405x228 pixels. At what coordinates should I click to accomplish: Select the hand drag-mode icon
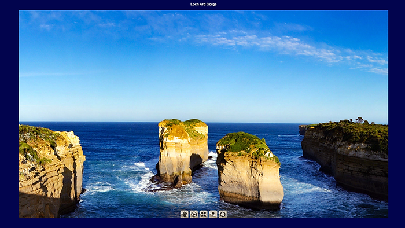click(184, 214)
